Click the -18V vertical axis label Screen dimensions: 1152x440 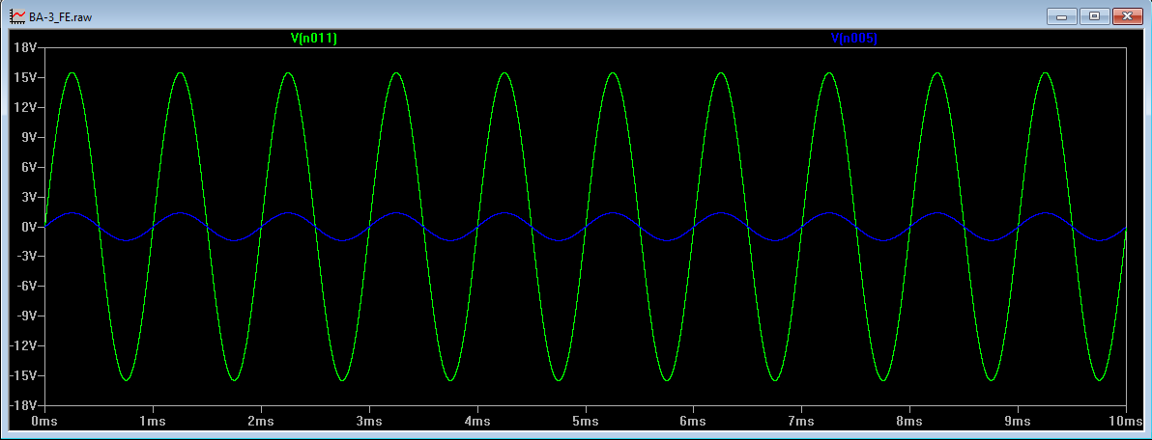click(23, 405)
